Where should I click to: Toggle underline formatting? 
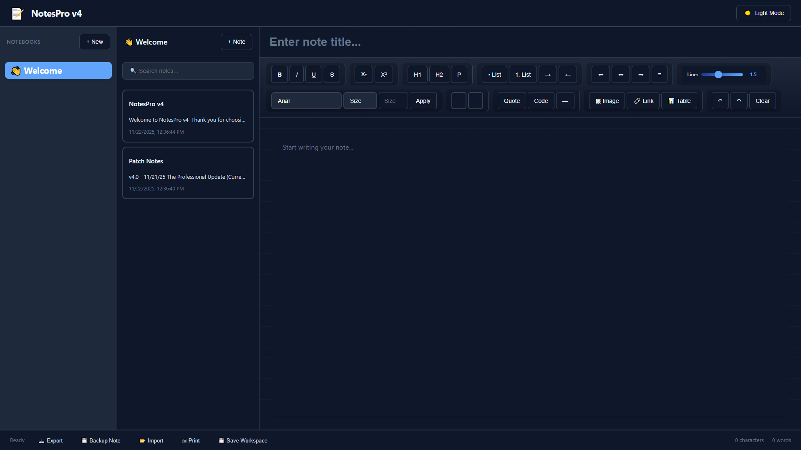[313, 74]
